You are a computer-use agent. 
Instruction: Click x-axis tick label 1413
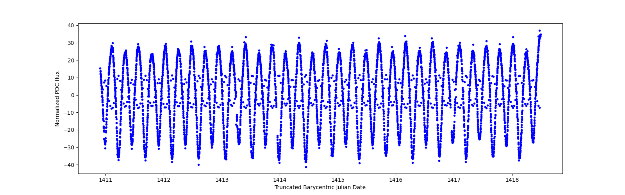(222, 180)
